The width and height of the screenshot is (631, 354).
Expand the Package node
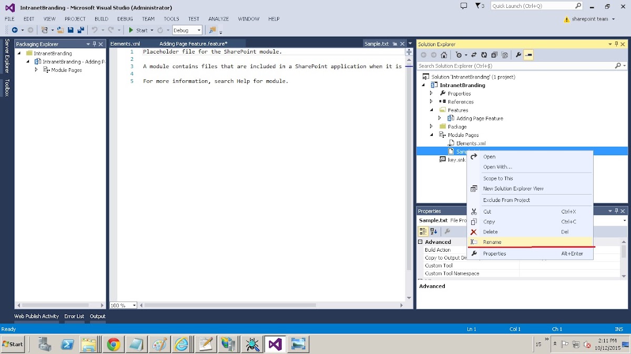[x=432, y=126]
